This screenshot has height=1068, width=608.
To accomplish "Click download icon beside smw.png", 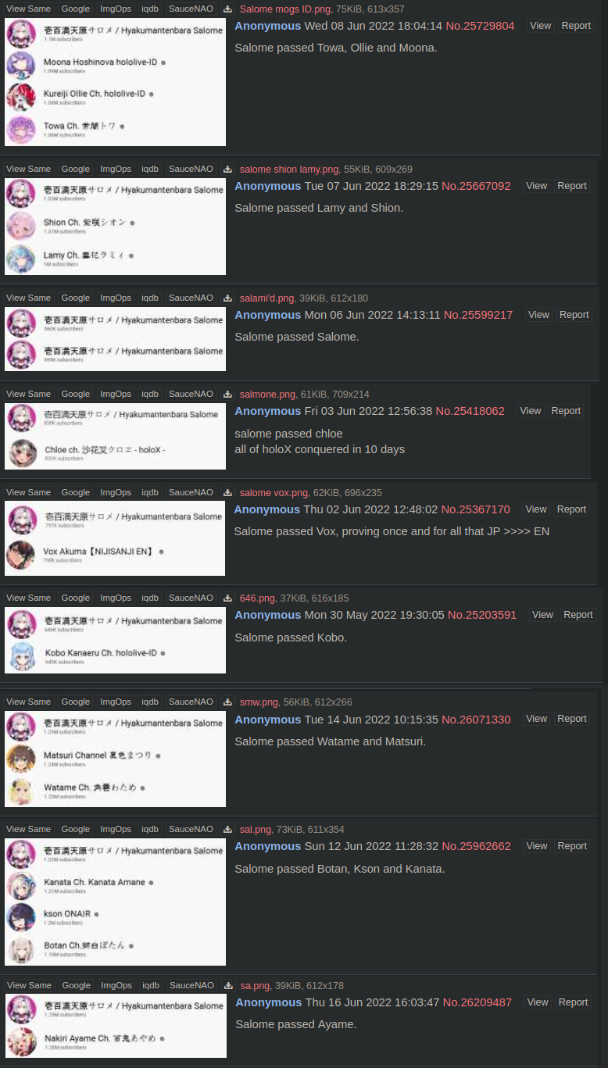I will [227, 702].
